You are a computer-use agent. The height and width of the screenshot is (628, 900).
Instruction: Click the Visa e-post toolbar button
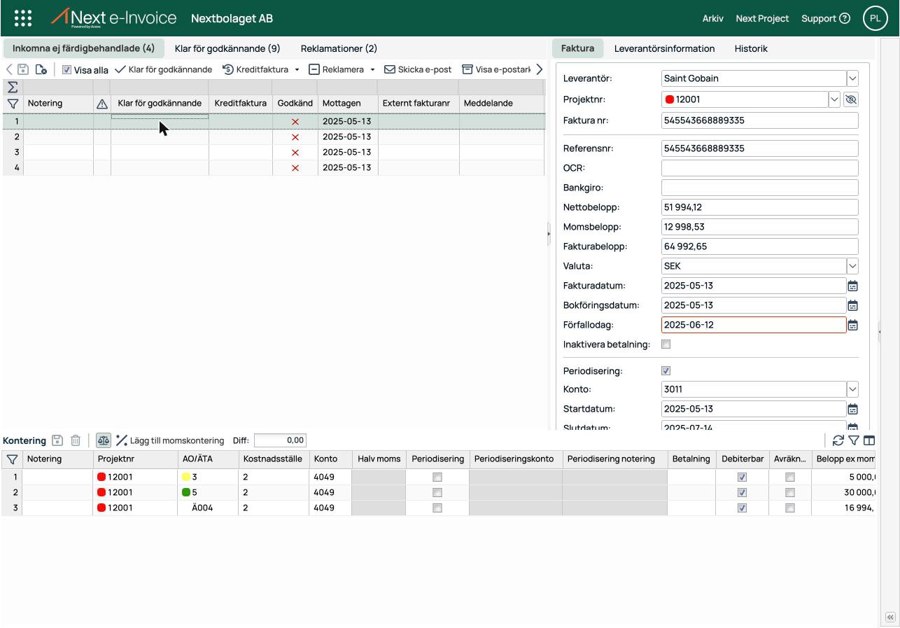pos(496,70)
